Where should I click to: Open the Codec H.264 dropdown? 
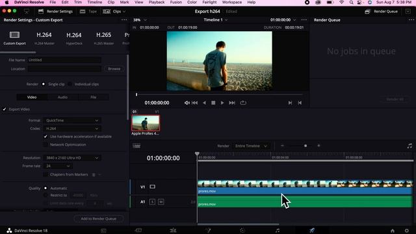(72, 129)
